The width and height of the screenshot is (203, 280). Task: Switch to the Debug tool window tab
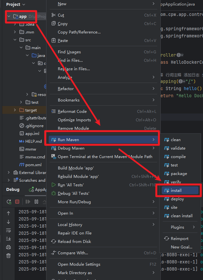point(13,190)
